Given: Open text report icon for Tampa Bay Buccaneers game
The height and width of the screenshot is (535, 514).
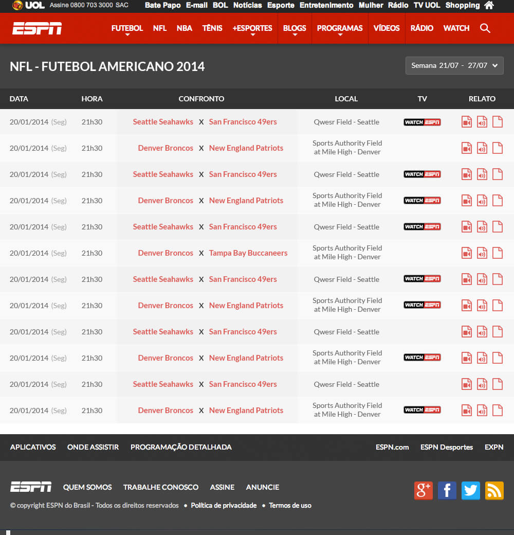Looking at the screenshot, I should tap(498, 253).
